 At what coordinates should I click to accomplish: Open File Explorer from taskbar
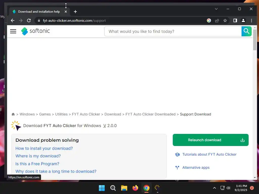coord(124,188)
